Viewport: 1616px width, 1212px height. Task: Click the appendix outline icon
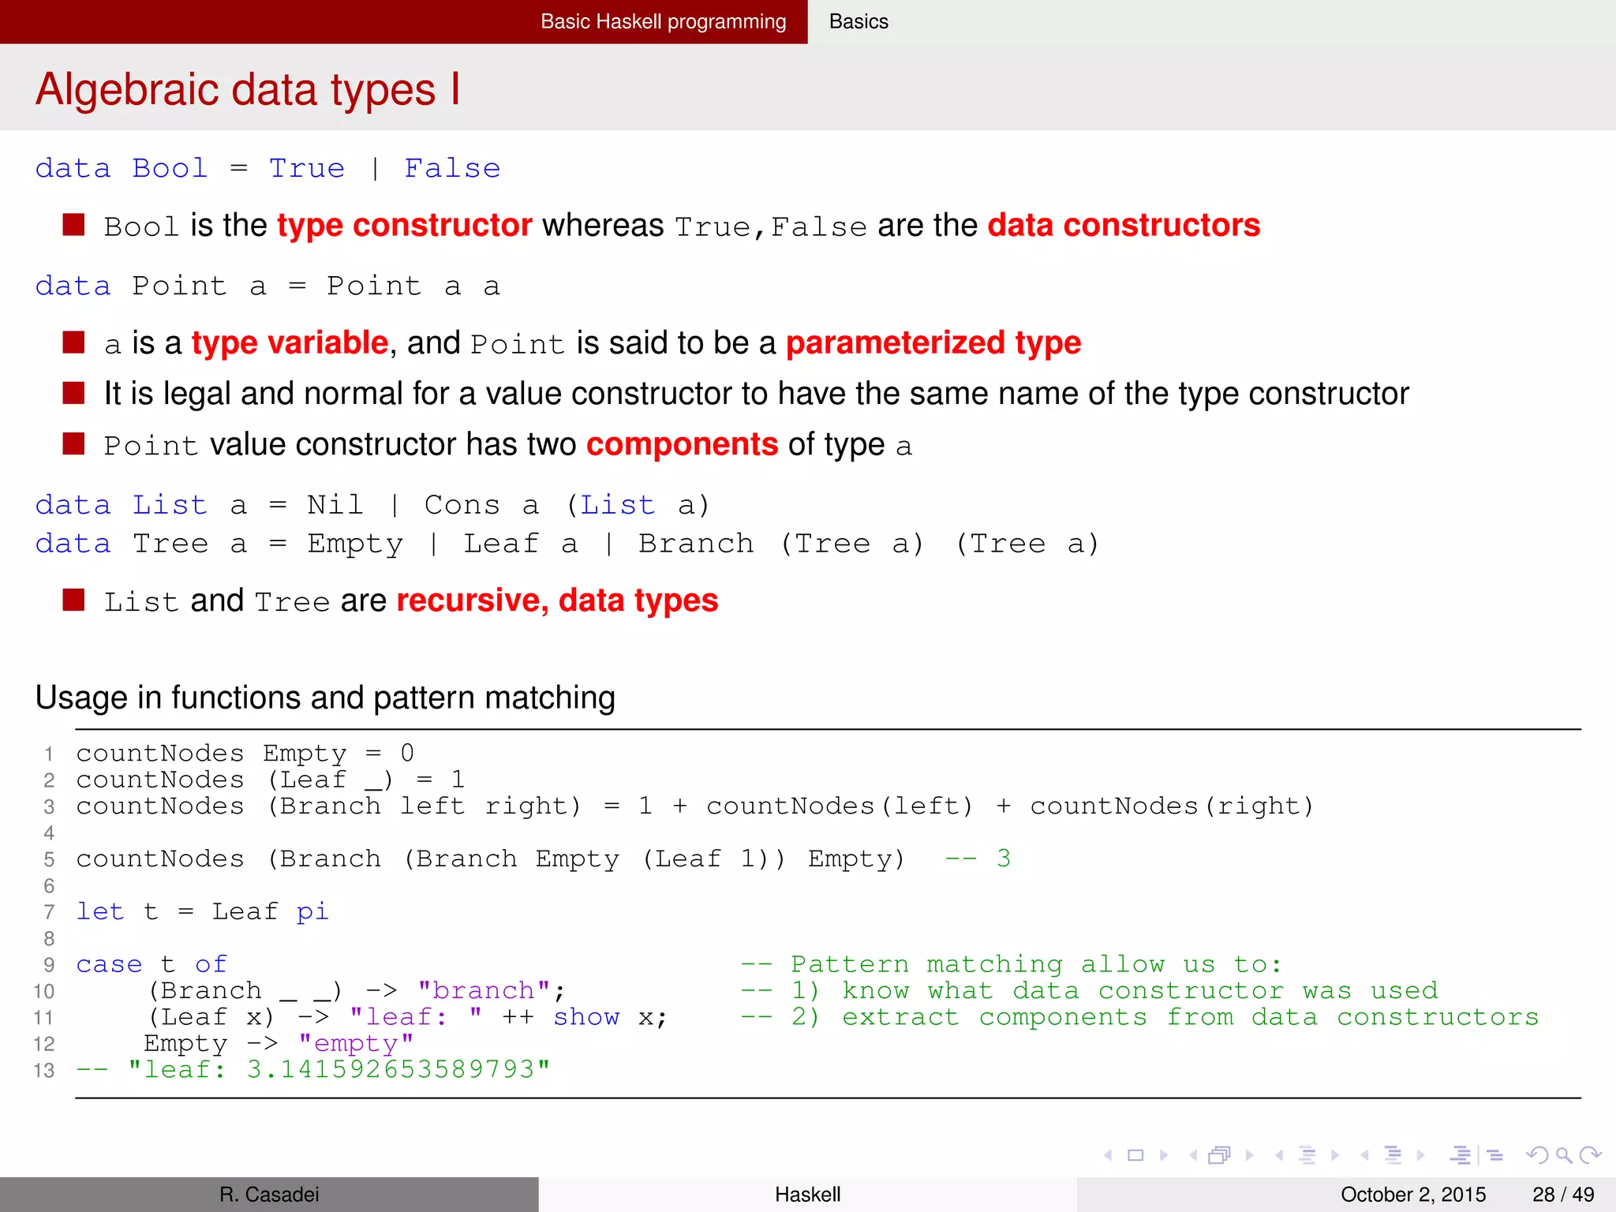(x=1494, y=1155)
